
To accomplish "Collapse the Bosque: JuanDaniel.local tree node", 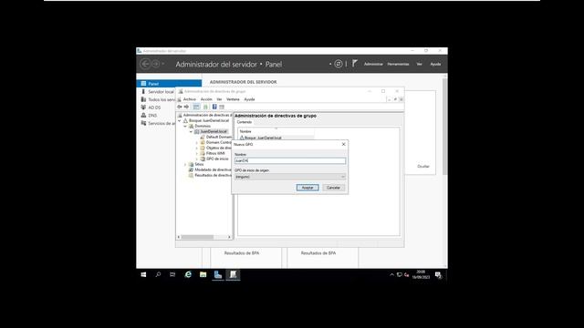I will [180, 120].
